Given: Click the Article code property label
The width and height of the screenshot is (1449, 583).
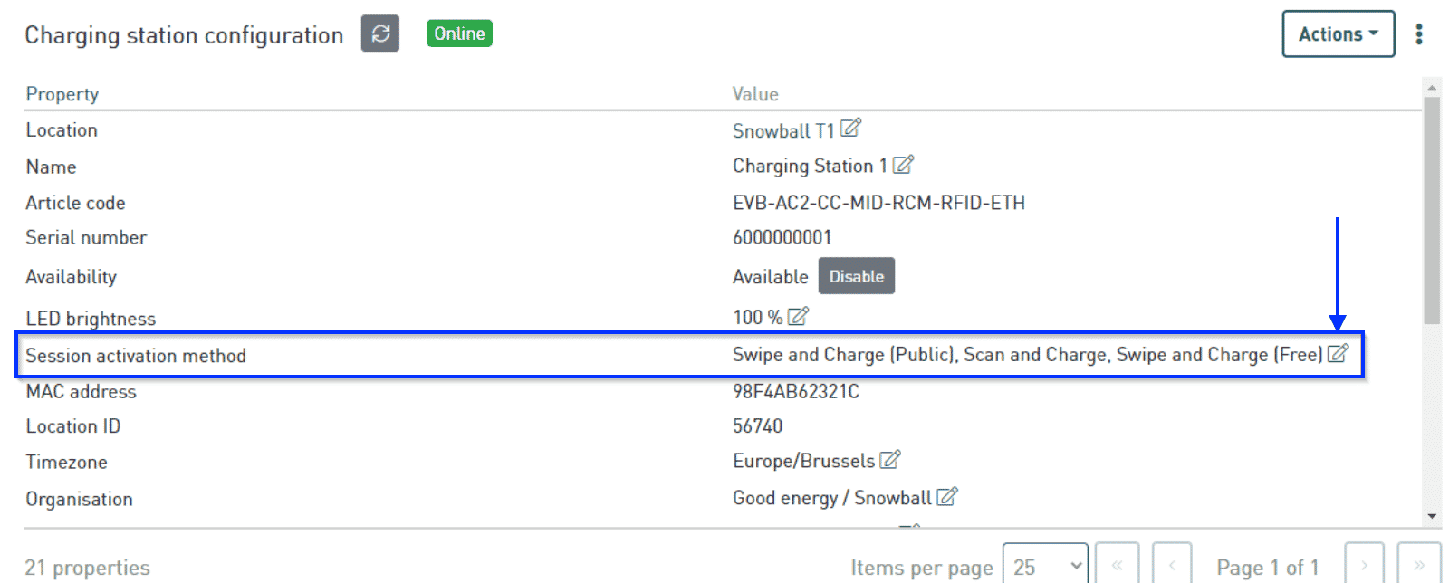Looking at the screenshot, I should click(x=75, y=203).
